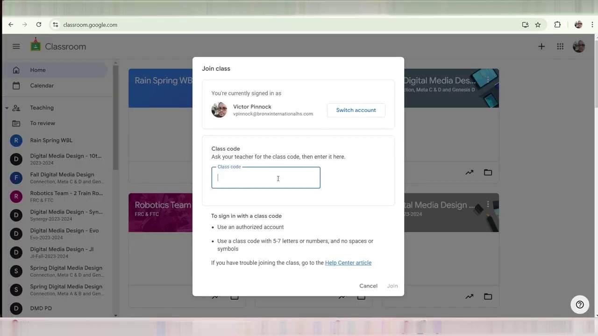Open gradebook trend icon on bottom-right card
Viewport: 598px width, 336px height.
point(470,296)
